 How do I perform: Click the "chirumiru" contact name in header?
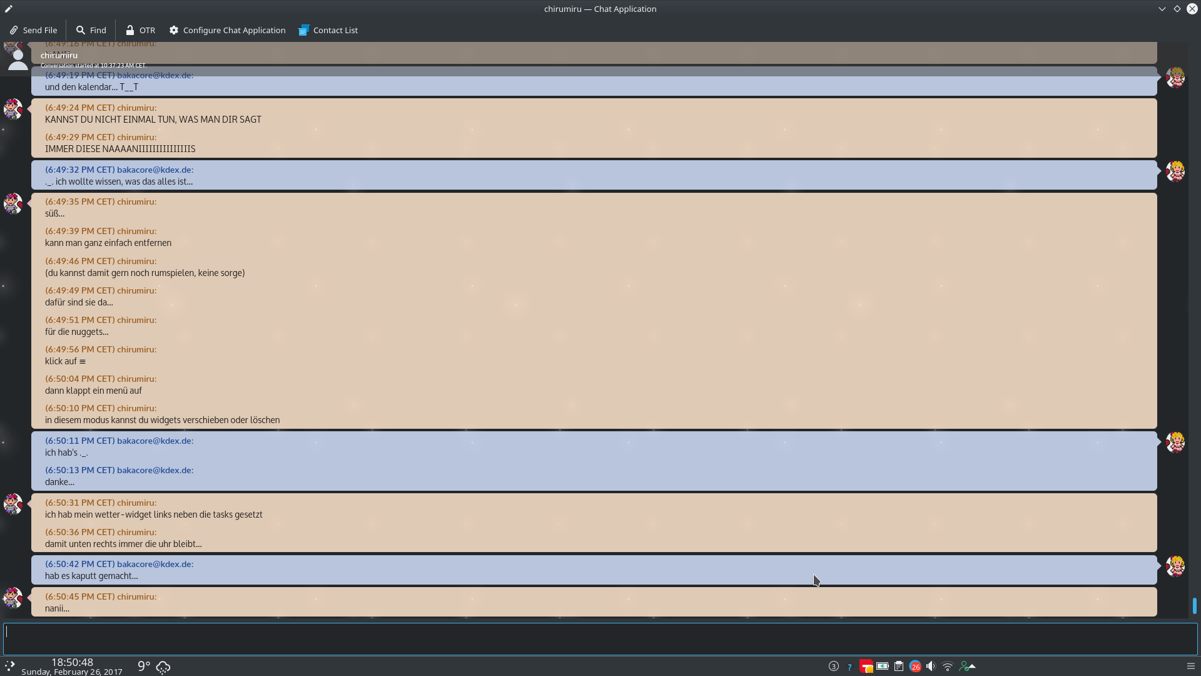point(59,55)
